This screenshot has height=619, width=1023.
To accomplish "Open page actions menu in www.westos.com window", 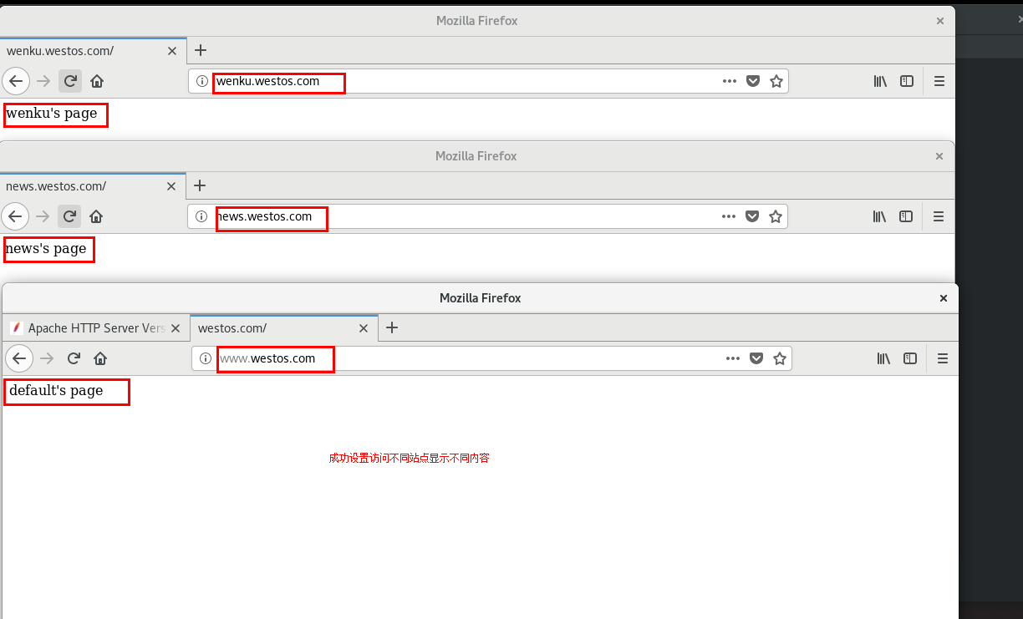I will click(x=733, y=358).
